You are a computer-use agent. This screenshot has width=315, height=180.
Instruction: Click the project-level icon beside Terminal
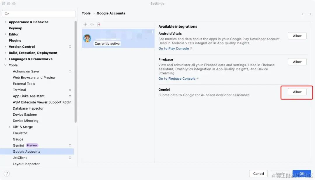[x=70, y=90]
